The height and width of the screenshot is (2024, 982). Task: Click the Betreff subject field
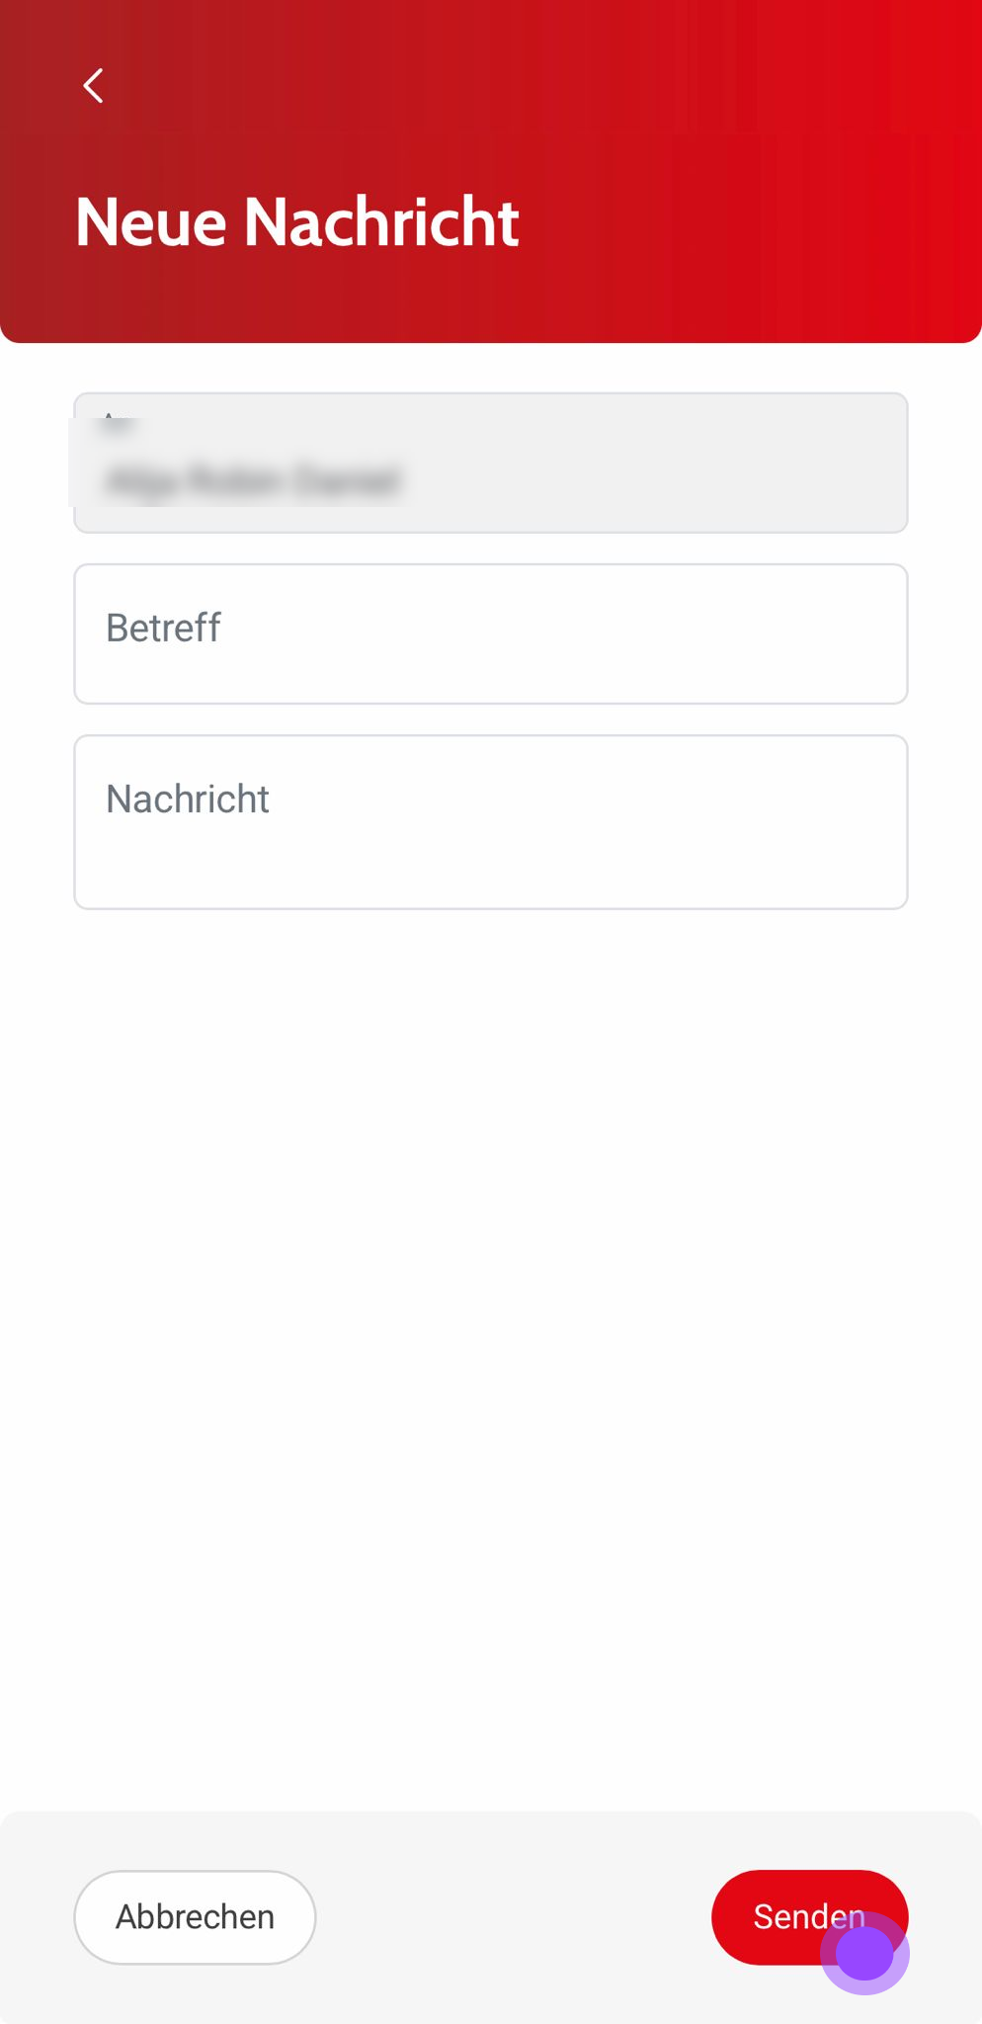coord(490,633)
